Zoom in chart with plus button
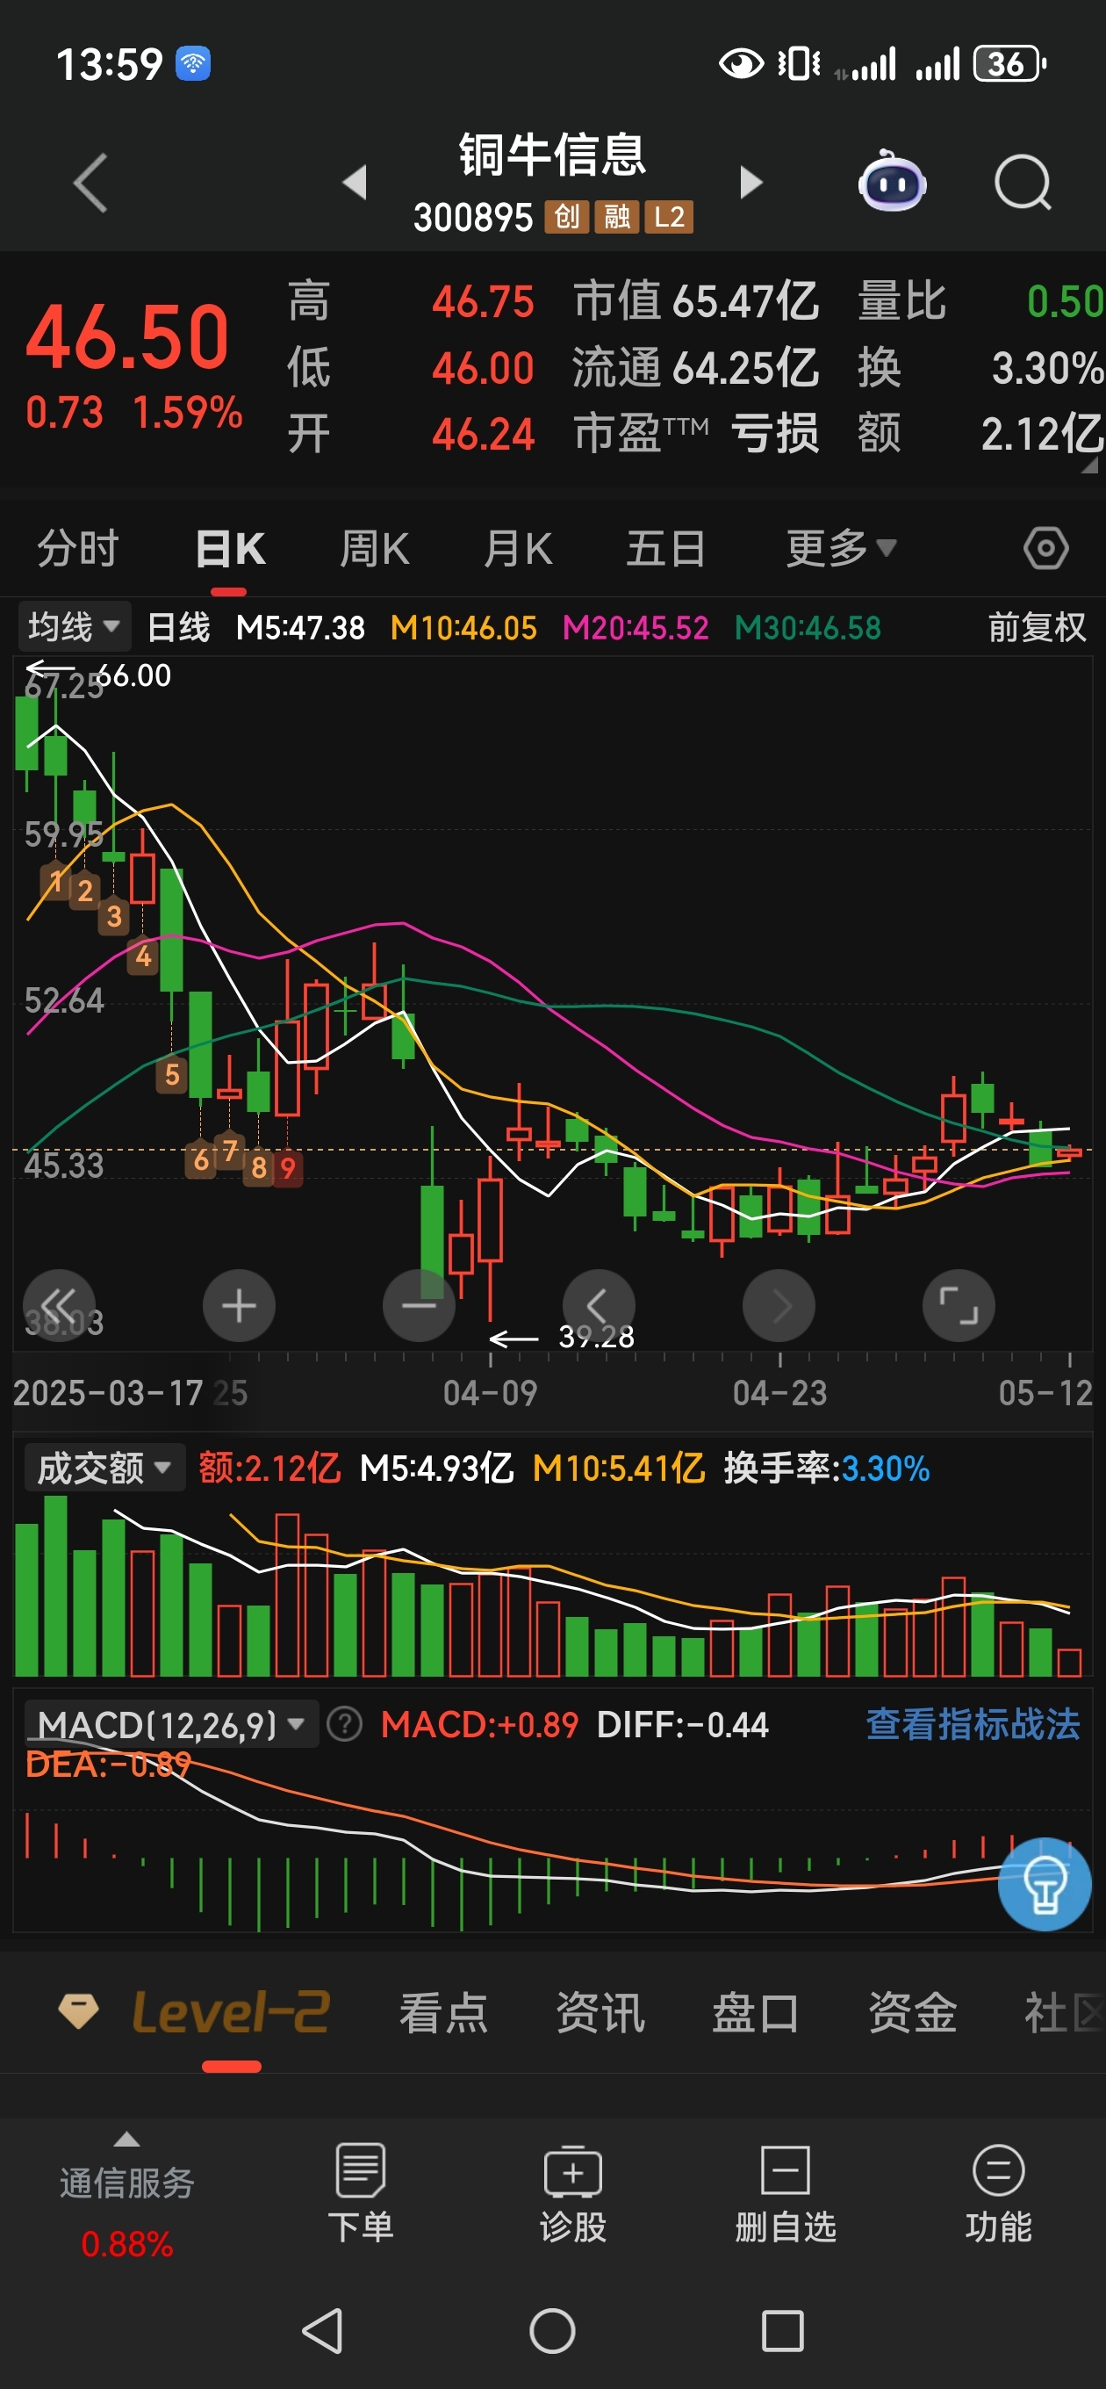Viewport: 1106px width, 2389px height. (x=239, y=1305)
